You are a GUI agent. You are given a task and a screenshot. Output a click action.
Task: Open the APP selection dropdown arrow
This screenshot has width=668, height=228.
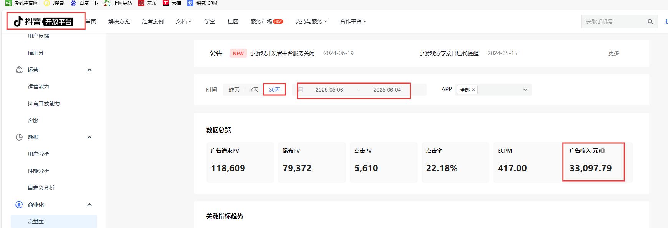click(525, 90)
